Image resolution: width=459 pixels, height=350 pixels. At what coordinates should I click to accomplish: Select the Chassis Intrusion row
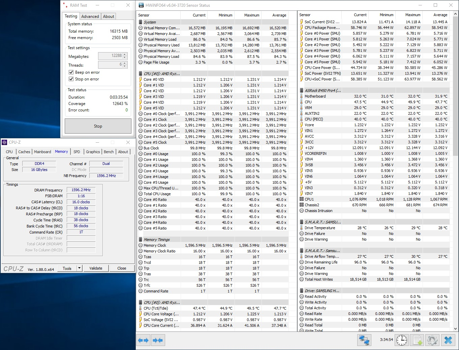click(374, 211)
